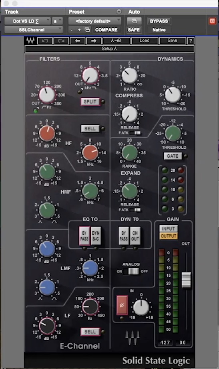
Task: Toggle the phase invert Ø button
Action: click(122, 305)
